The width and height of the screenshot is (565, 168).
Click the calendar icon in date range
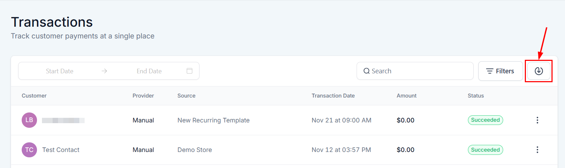click(190, 71)
